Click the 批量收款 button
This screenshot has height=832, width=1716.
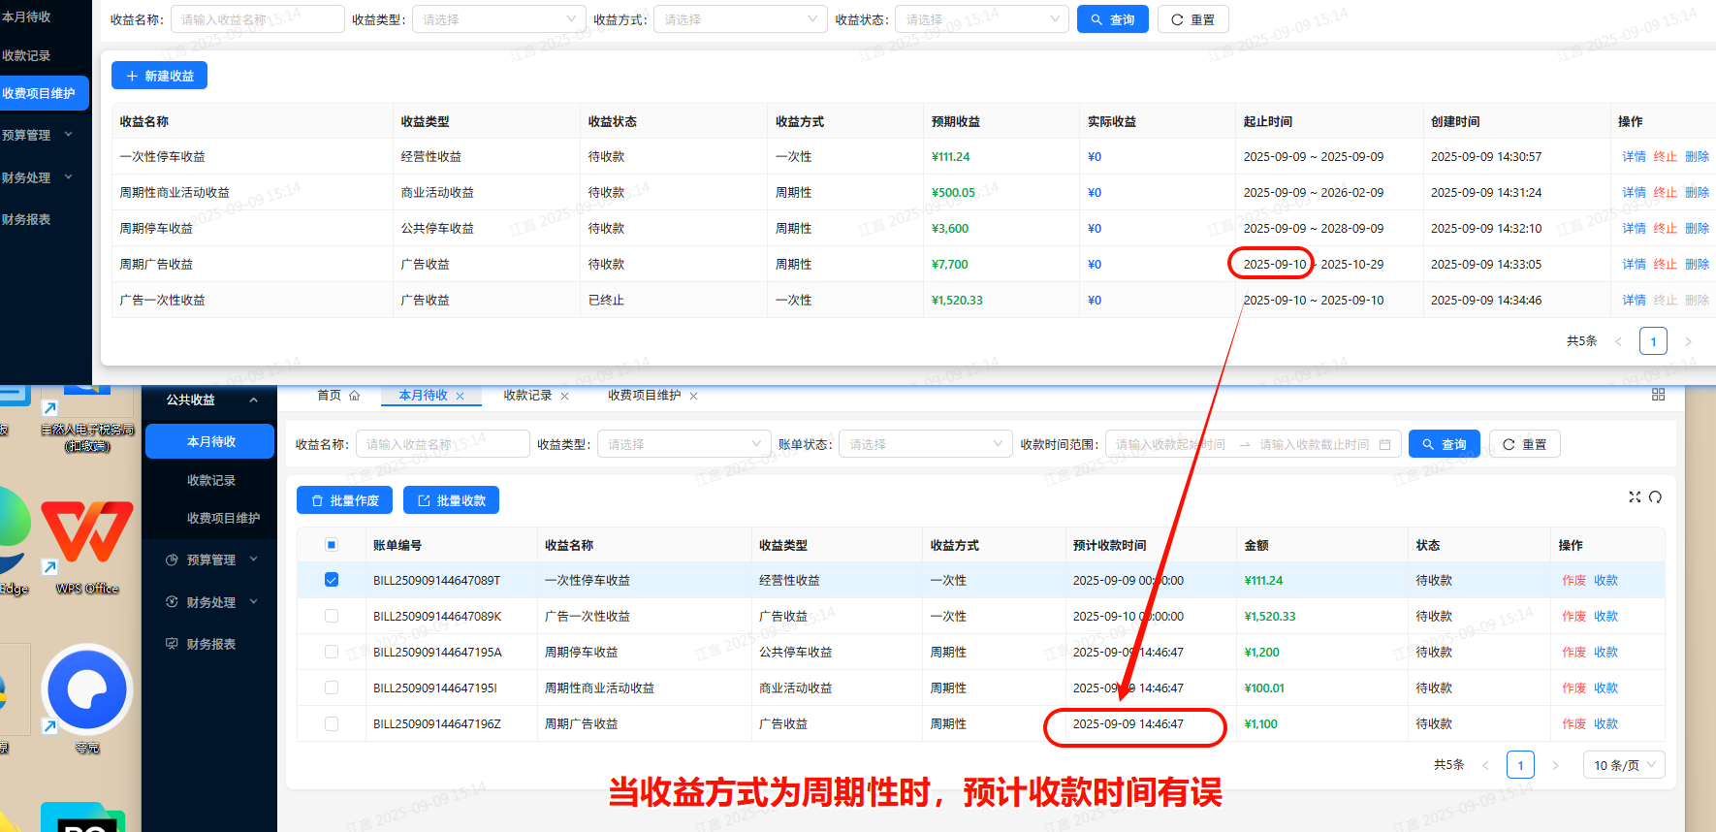pyautogui.click(x=451, y=500)
